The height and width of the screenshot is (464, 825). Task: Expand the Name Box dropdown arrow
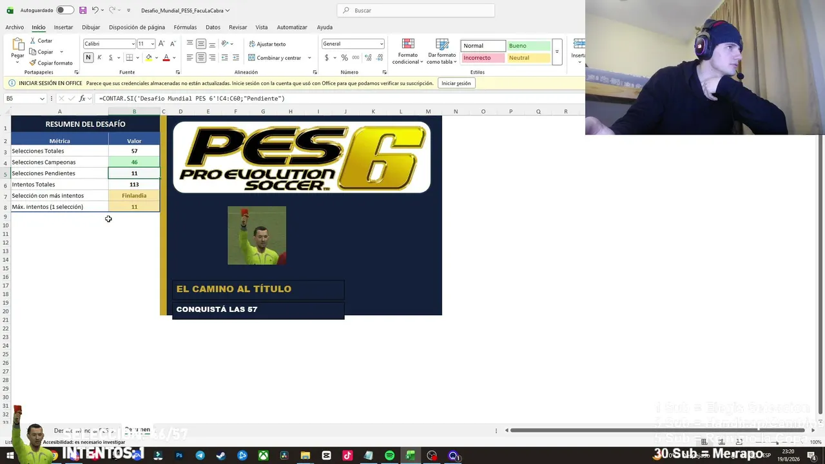pyautogui.click(x=42, y=99)
